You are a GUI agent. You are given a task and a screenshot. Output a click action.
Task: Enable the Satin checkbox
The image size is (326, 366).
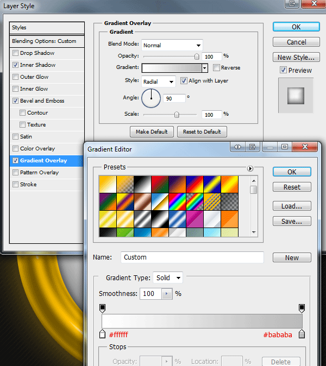point(15,136)
